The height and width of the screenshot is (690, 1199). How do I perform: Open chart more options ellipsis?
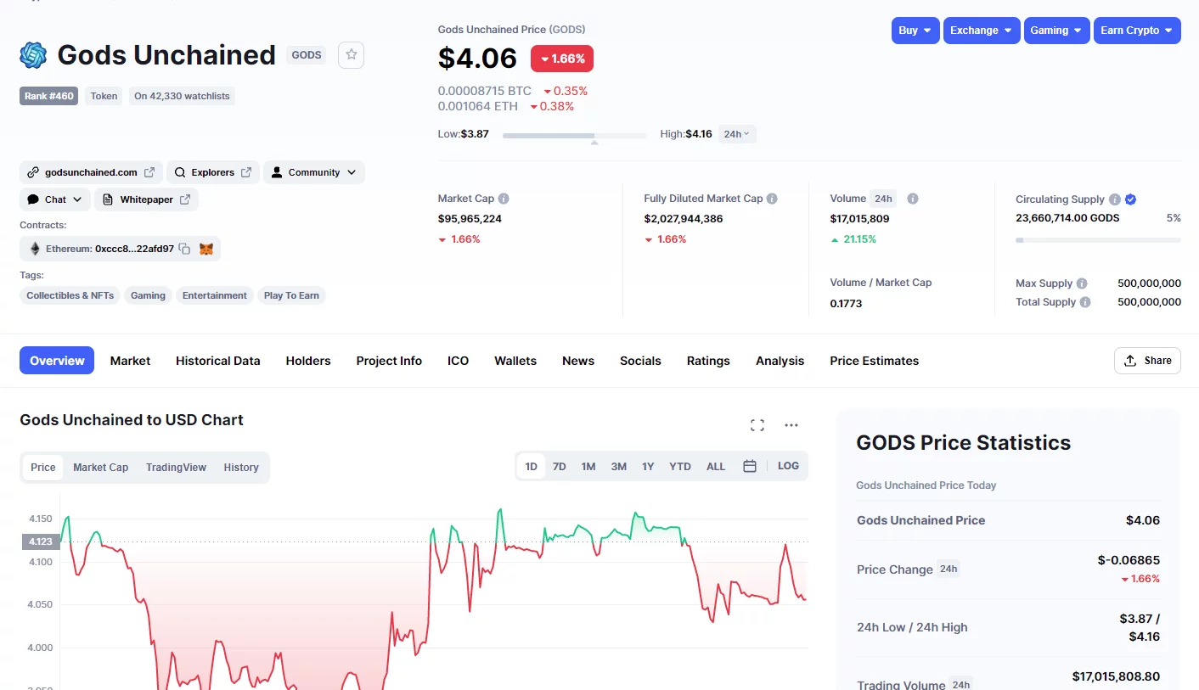click(x=791, y=425)
